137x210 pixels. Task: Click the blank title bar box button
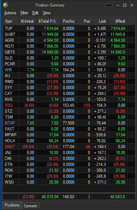click(x=109, y=5)
